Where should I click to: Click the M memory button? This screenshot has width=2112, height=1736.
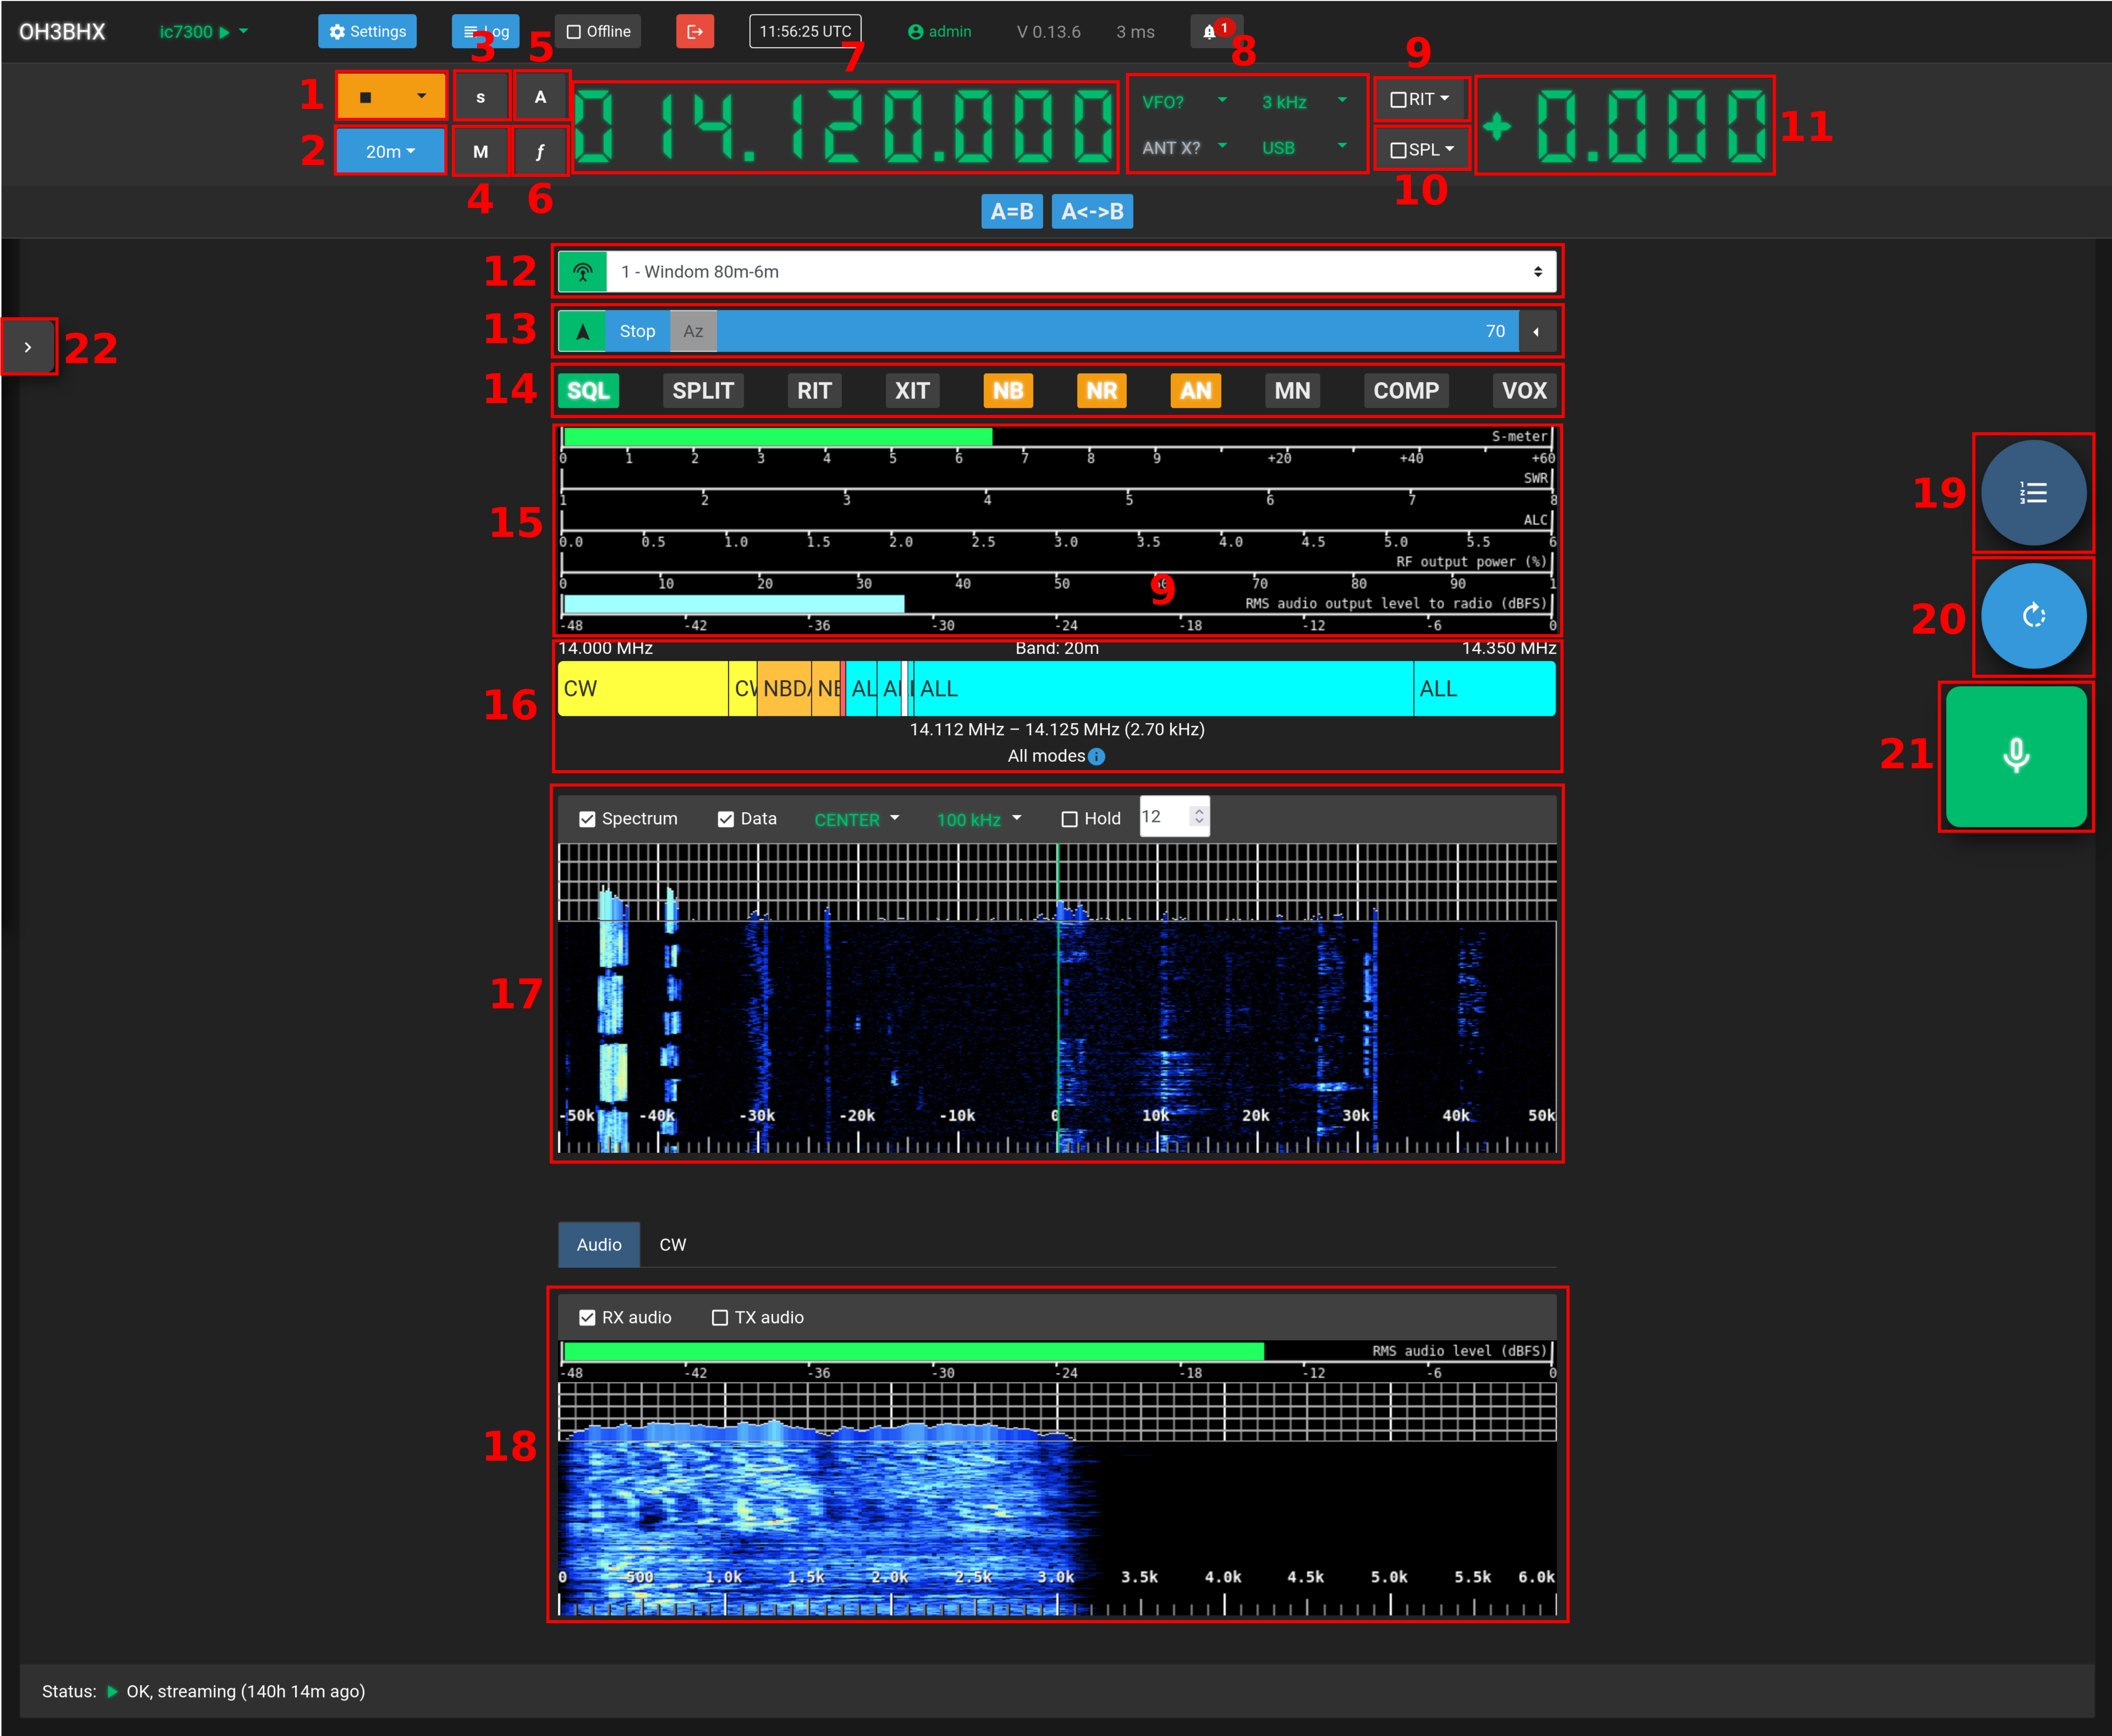481,151
